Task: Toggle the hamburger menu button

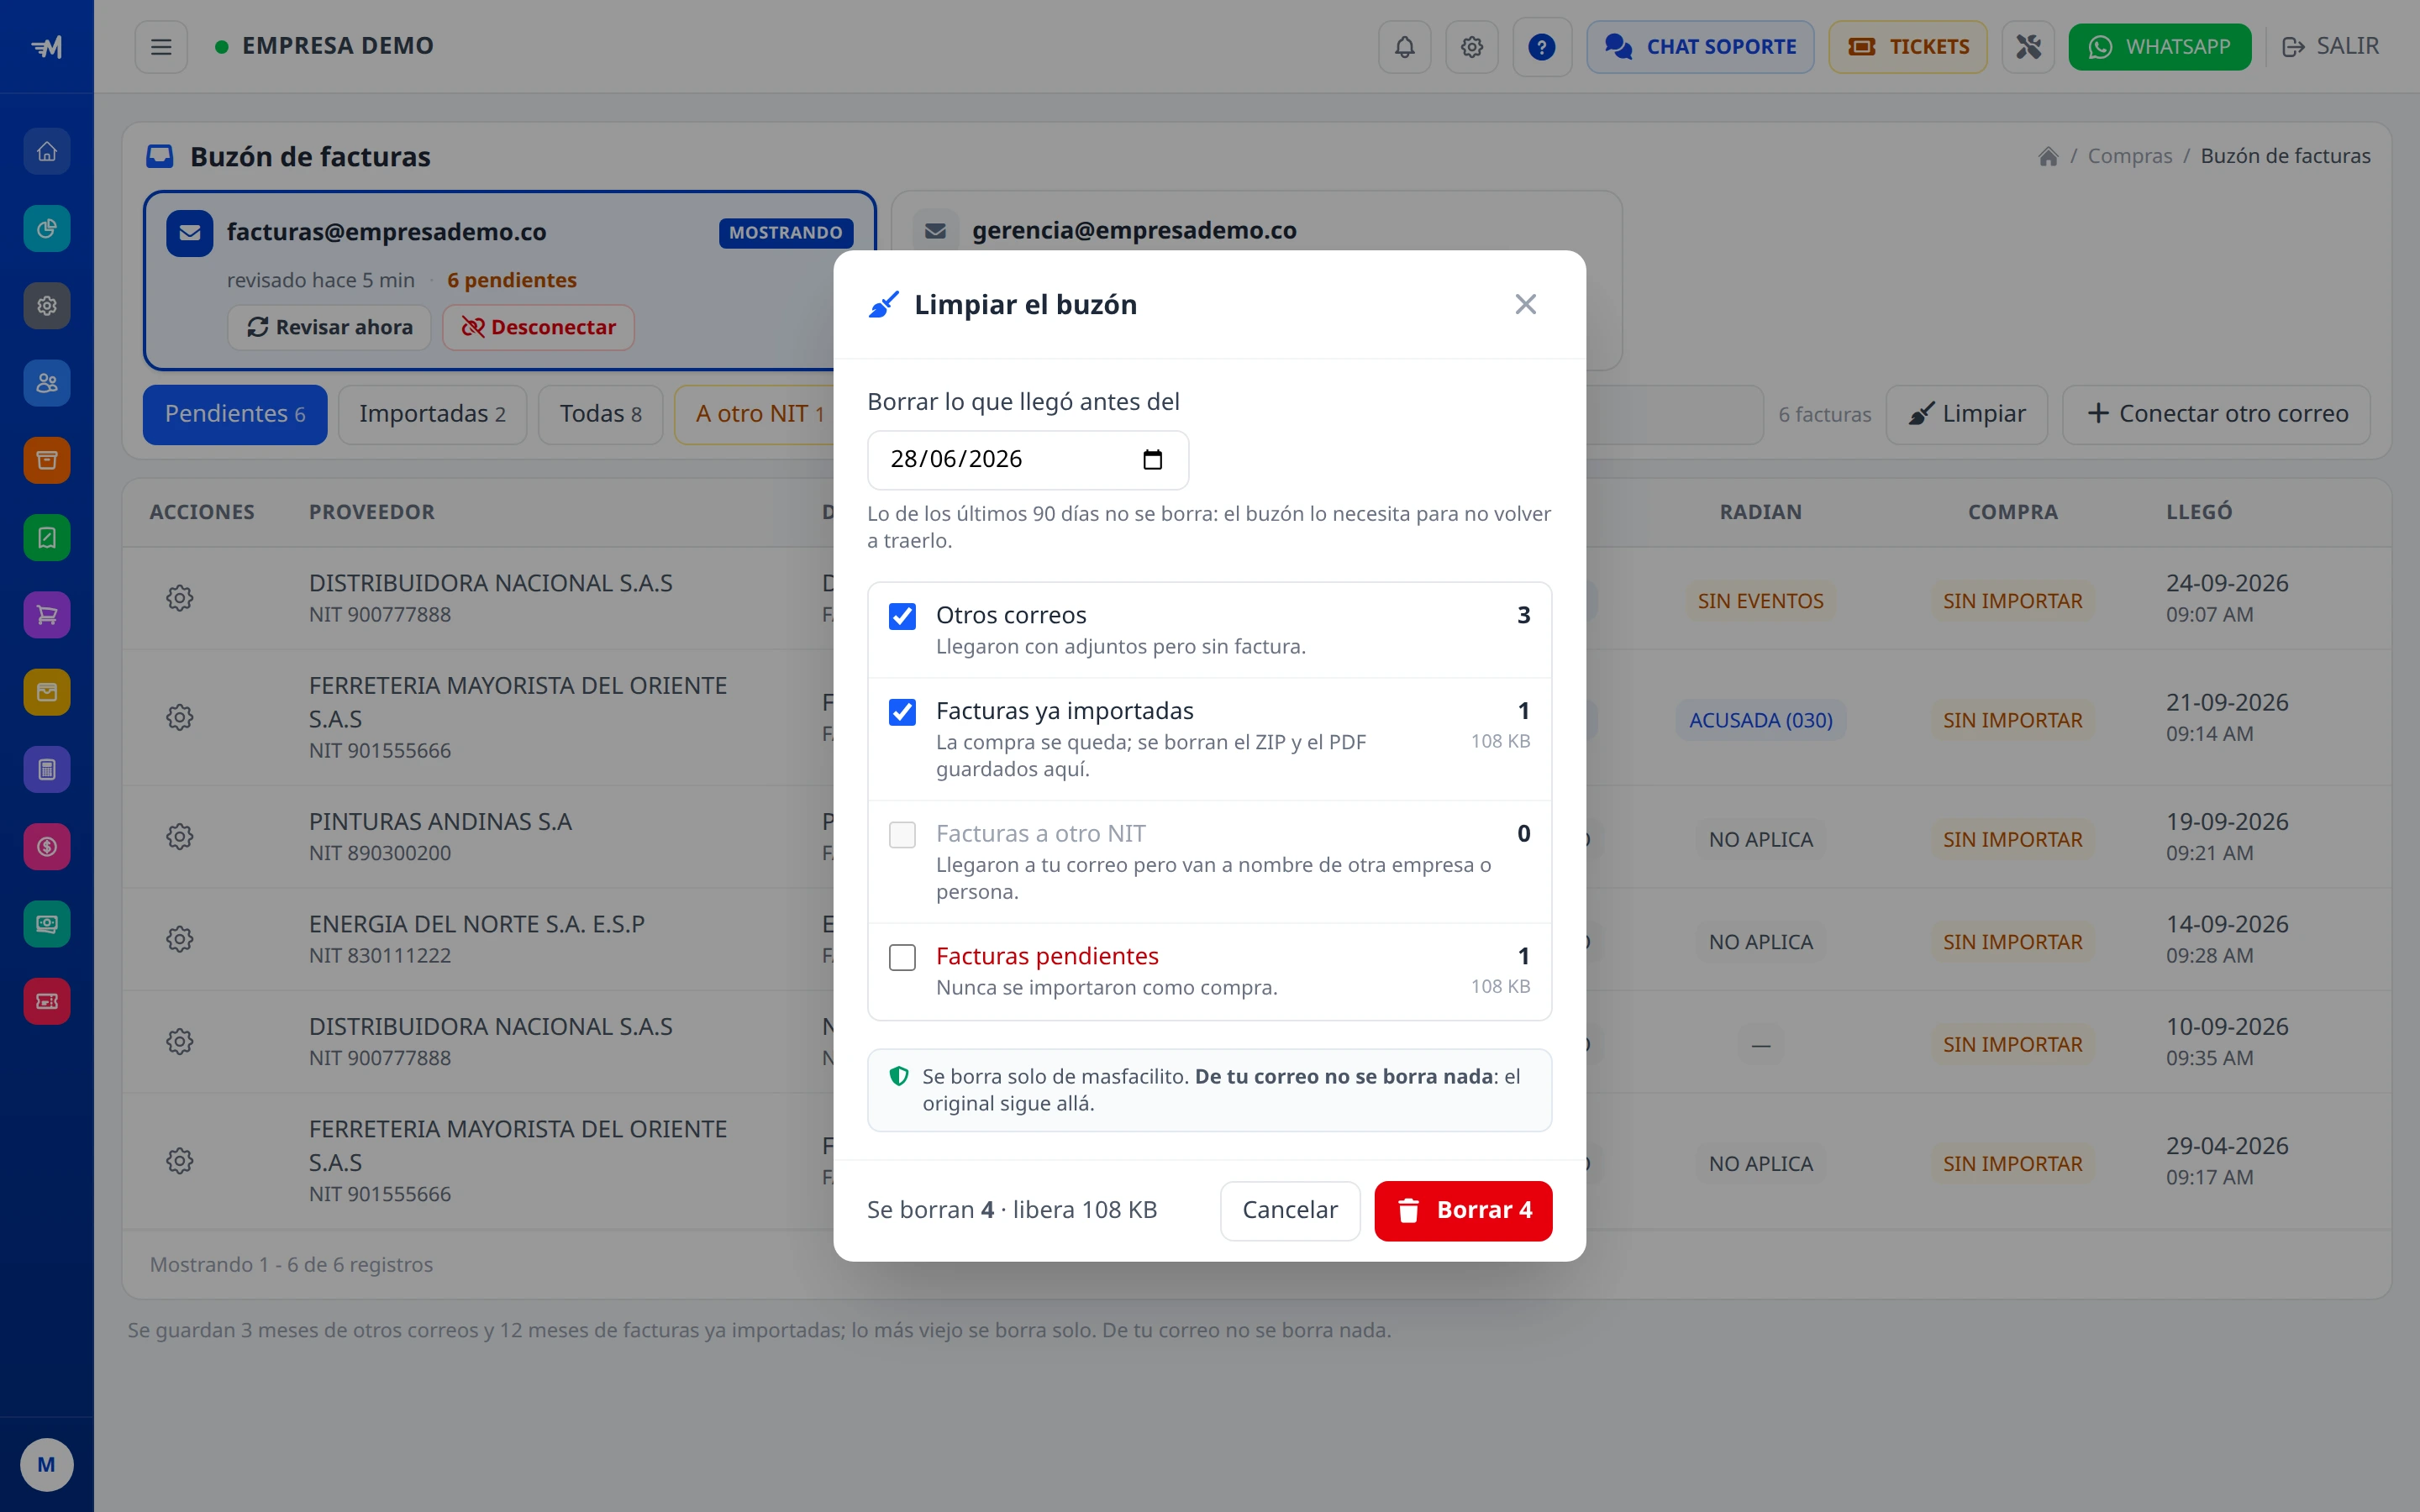Action: coord(161,47)
